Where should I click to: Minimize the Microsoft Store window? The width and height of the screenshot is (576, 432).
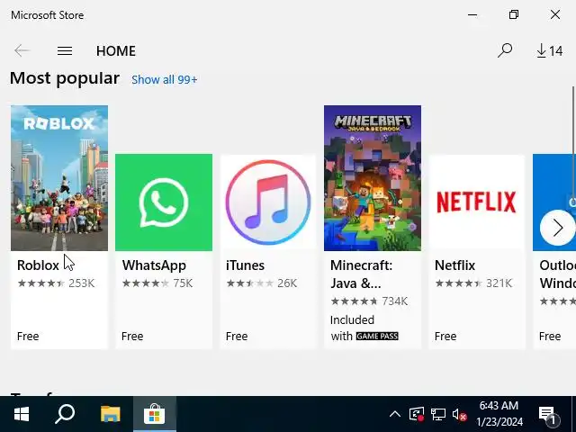tap(472, 14)
